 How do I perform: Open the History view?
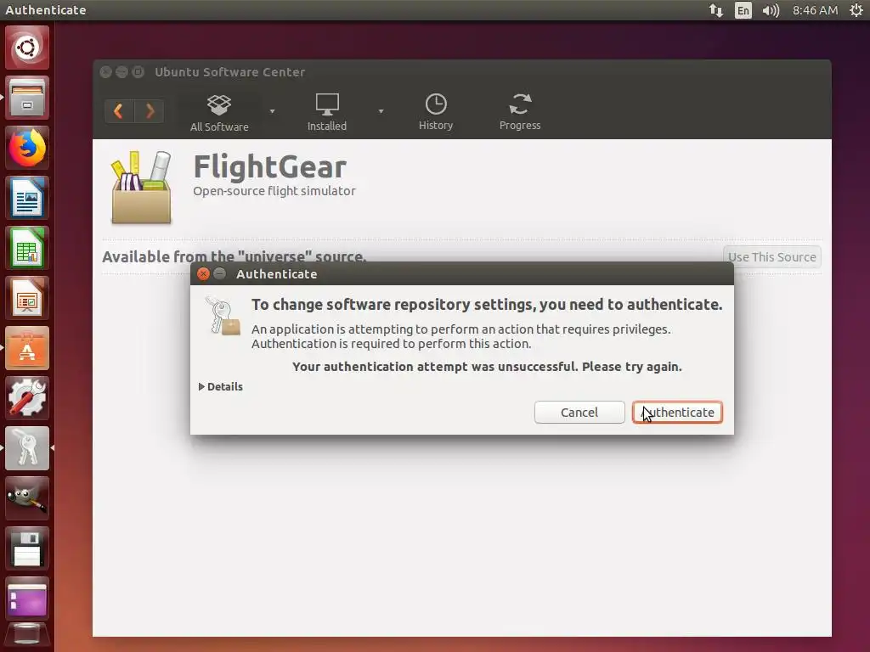(436, 112)
